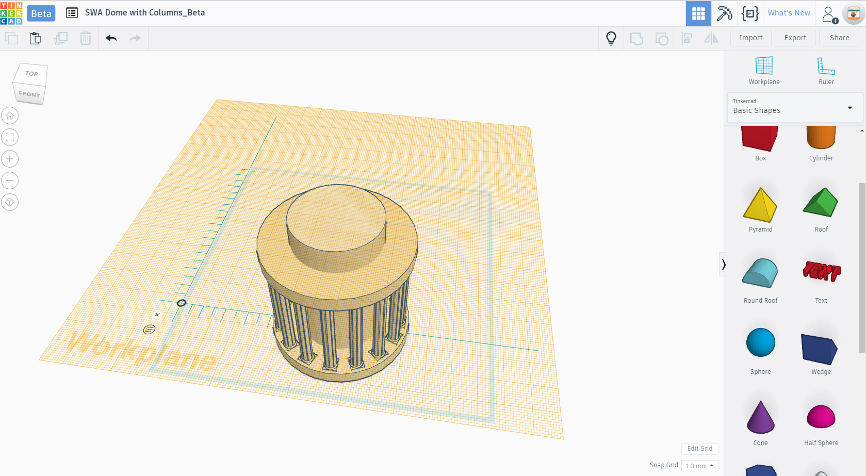Select the Ruler tool
This screenshot has width=866, height=476.
point(826,71)
